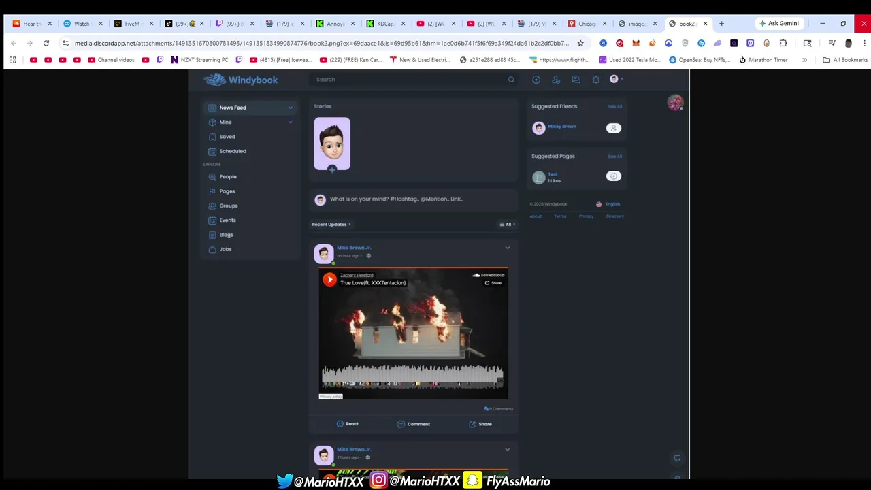The width and height of the screenshot is (871, 490).
Task: Open the Terms footer link
Action: [x=560, y=216]
